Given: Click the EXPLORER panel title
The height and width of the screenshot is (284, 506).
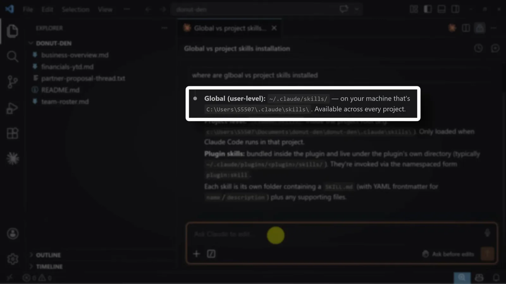Looking at the screenshot, I should pos(49,28).
